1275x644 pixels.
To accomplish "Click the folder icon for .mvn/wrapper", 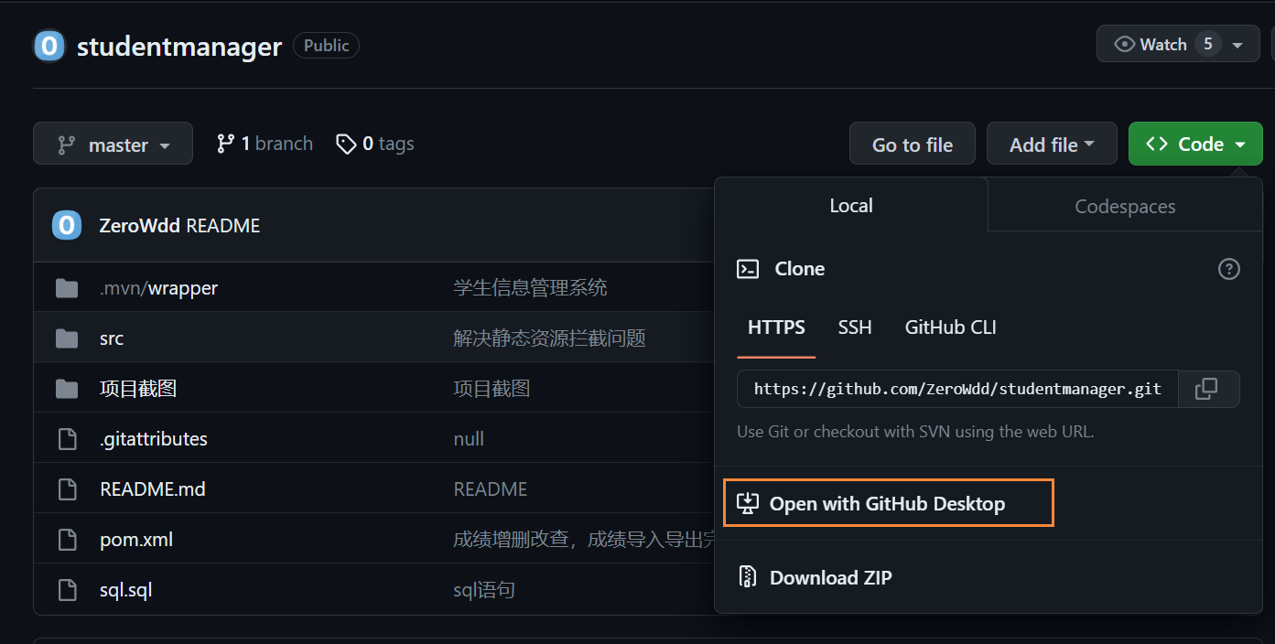I will coord(67,288).
